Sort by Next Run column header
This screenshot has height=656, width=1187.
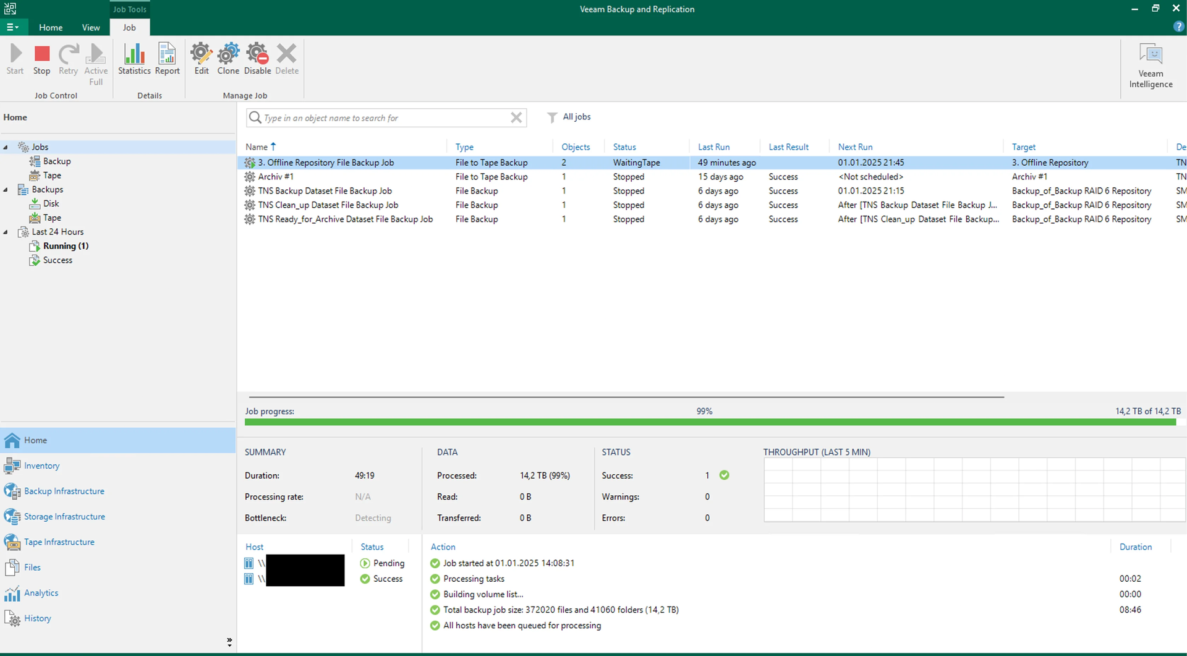coord(855,147)
